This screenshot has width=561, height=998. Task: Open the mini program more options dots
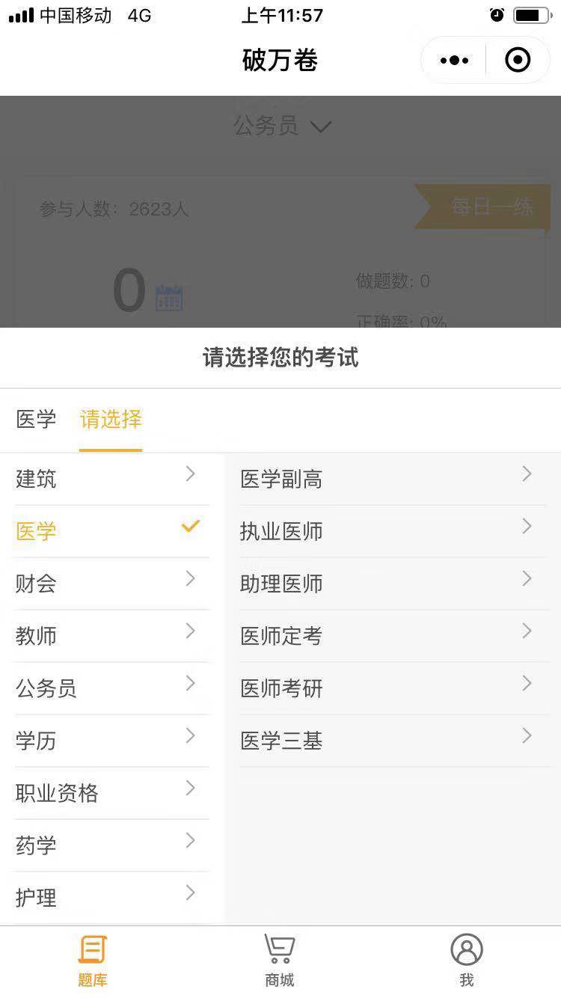[x=454, y=60]
